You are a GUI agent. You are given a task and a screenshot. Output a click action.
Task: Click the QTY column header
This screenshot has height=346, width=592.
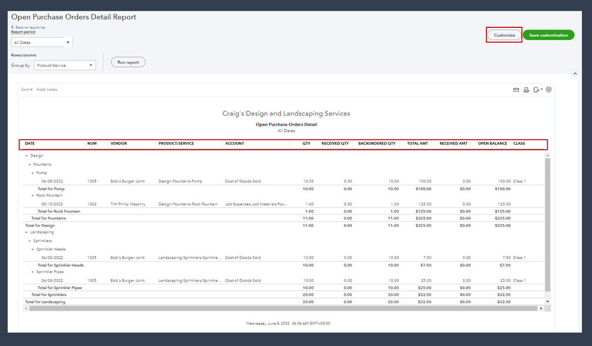pyautogui.click(x=306, y=143)
